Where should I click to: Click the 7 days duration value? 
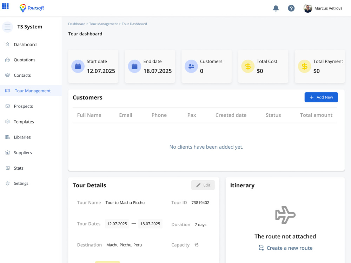point(200,224)
